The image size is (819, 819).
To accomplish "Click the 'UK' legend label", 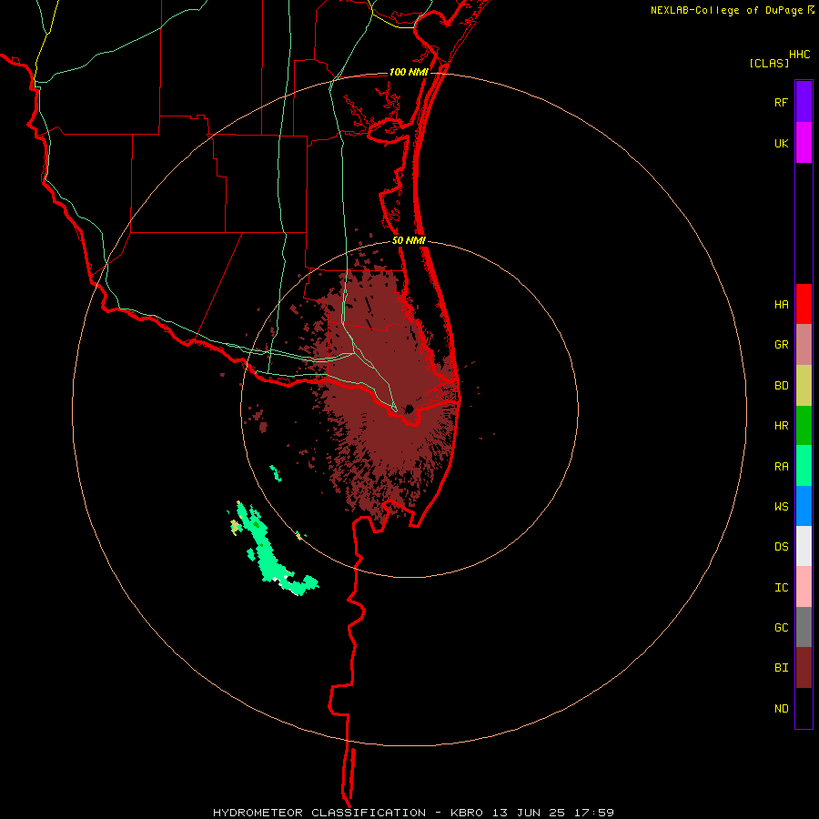I will (781, 143).
